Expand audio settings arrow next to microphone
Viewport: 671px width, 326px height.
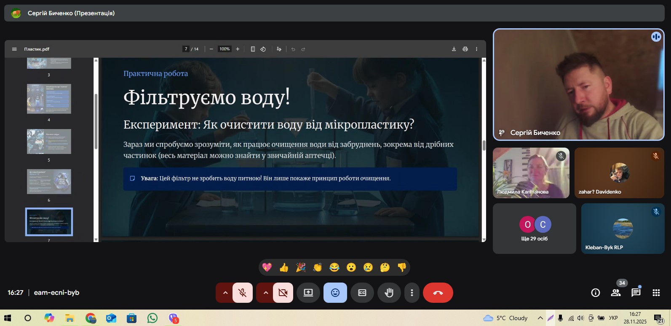pos(225,293)
